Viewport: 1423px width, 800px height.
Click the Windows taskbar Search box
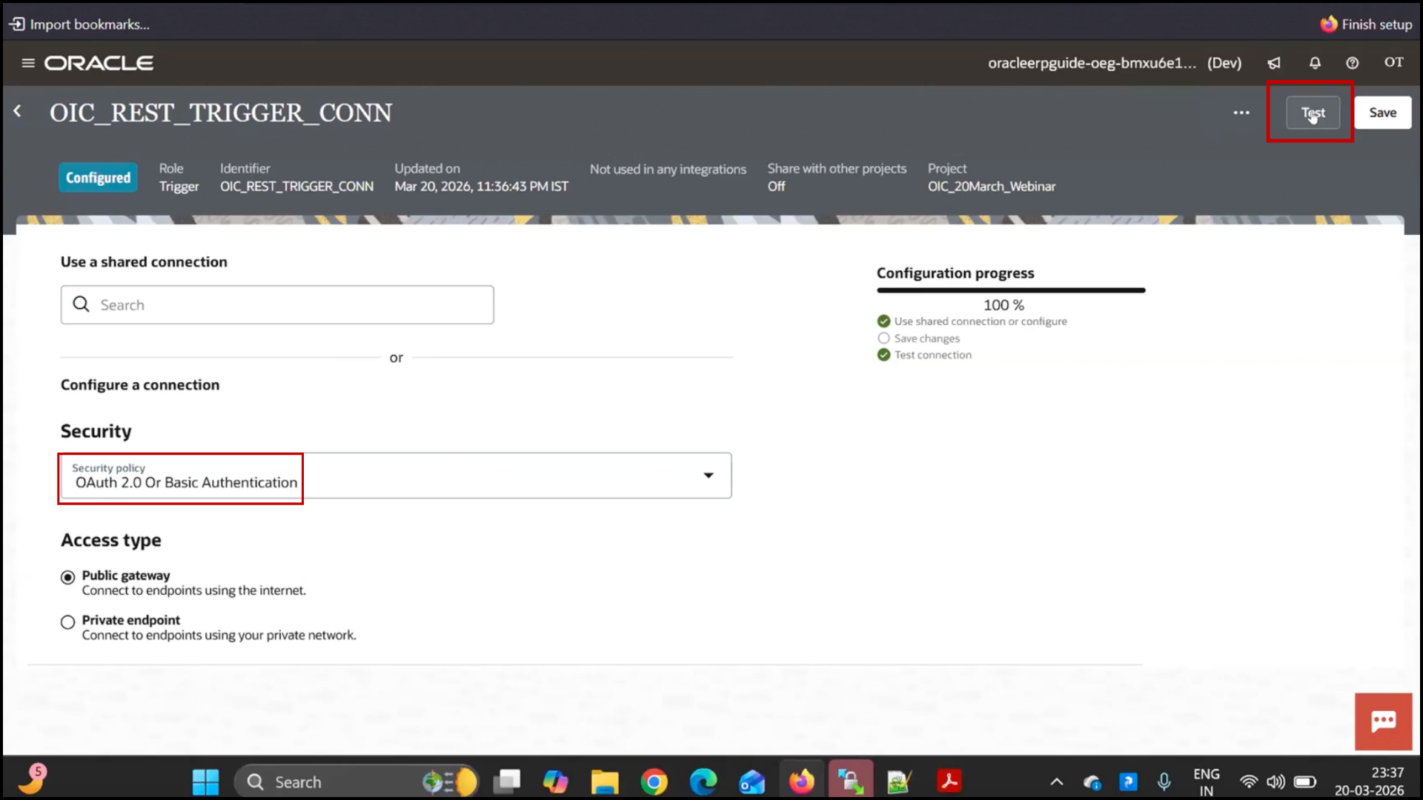(356, 782)
